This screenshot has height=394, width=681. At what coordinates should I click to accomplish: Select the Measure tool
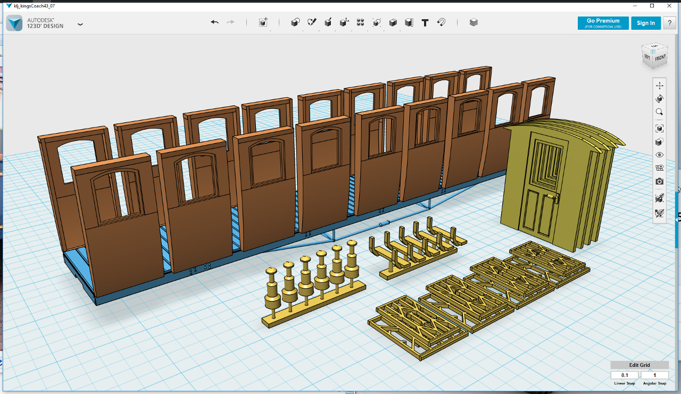point(409,22)
